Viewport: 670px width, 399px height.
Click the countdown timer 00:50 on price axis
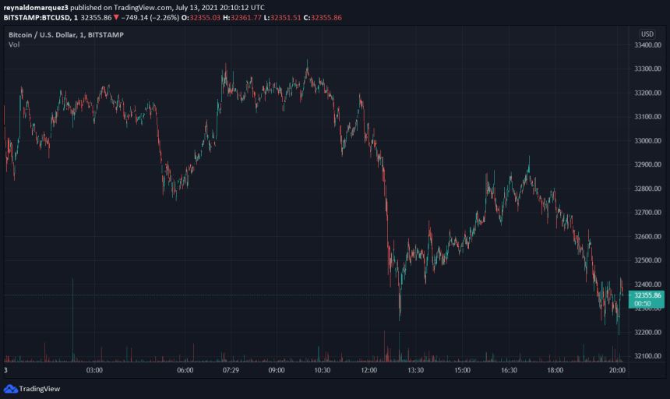(643, 305)
